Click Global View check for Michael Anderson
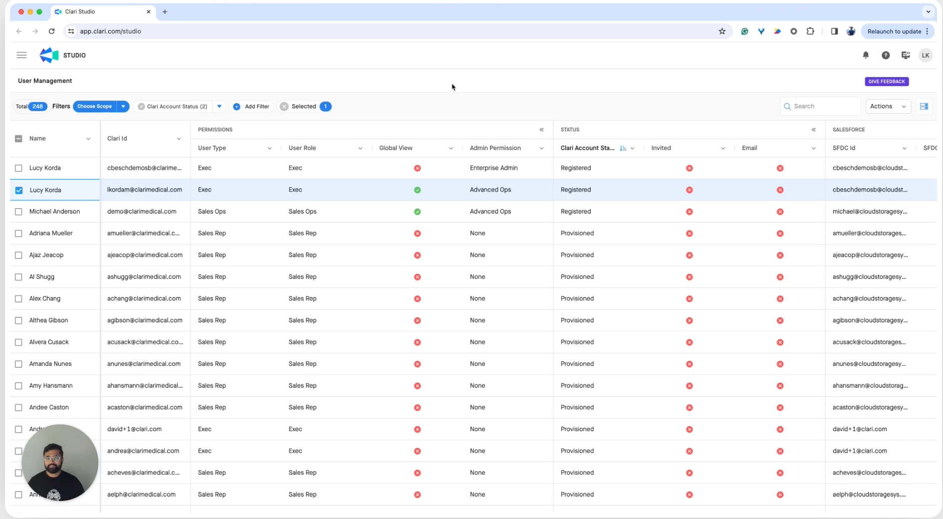Screen dimensions: 943x519 click(x=417, y=212)
